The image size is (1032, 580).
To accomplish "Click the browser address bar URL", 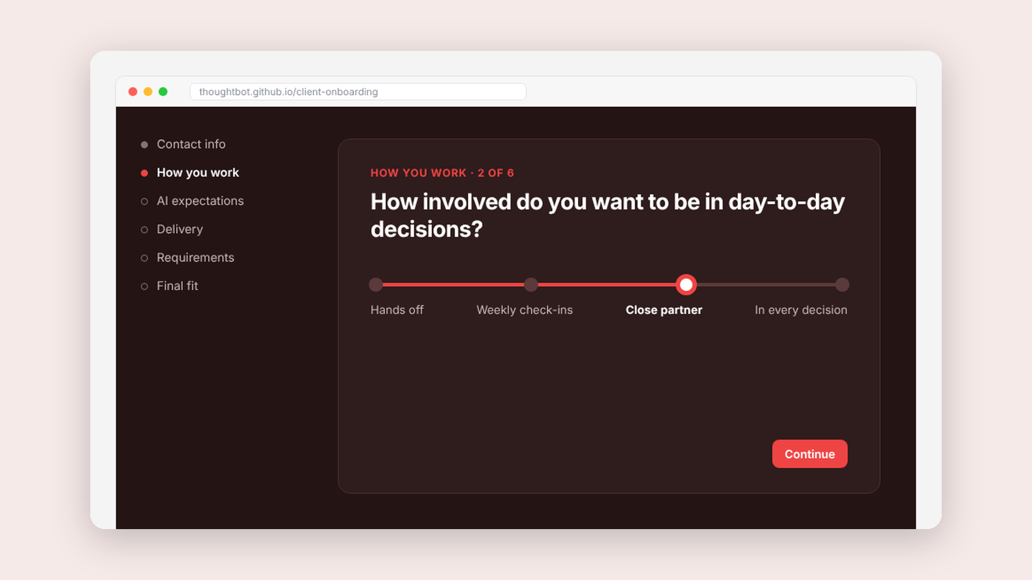I will (358, 92).
